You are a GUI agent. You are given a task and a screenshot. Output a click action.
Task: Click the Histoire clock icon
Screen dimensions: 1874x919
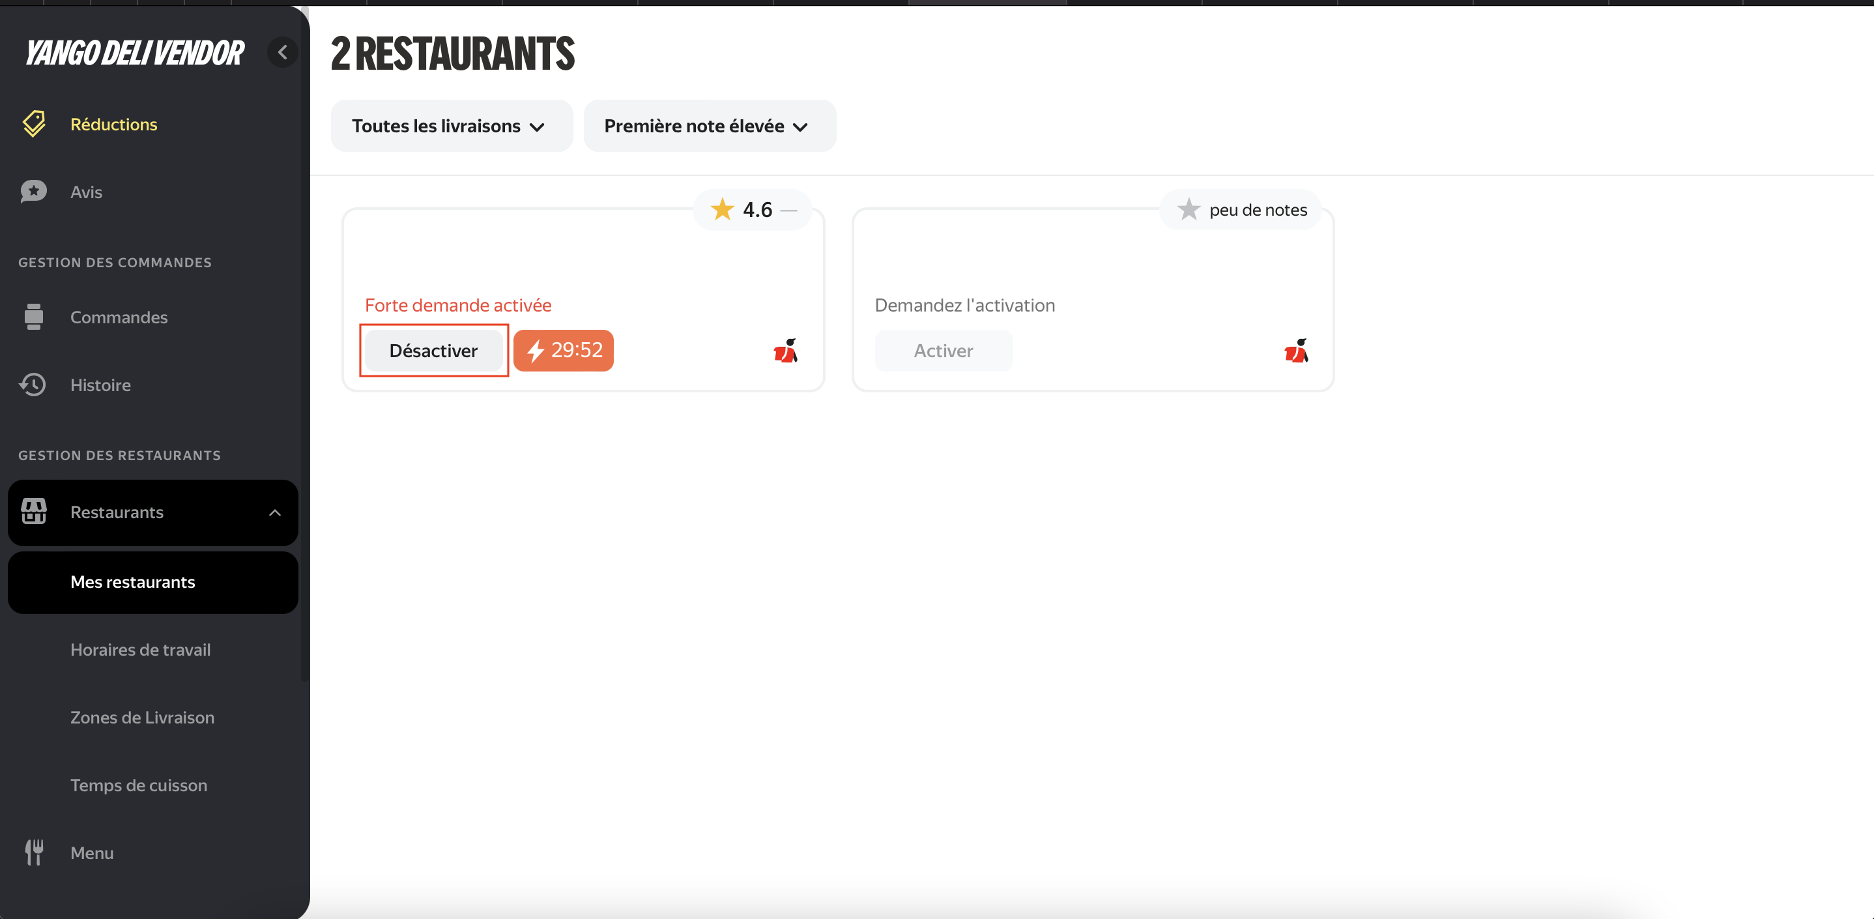[33, 384]
